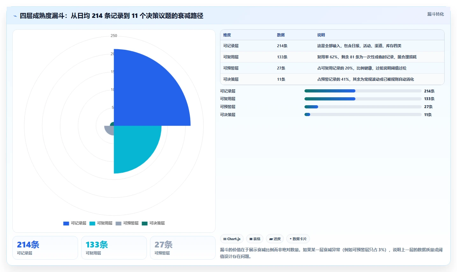Image resolution: width=457 pixels, height=272 pixels.
Task: Click the 133条 table cell
Action: 282,57
